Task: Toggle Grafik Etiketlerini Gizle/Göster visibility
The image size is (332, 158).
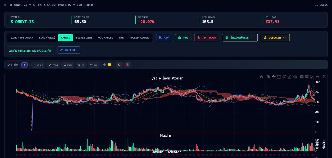Action: [x=30, y=51]
